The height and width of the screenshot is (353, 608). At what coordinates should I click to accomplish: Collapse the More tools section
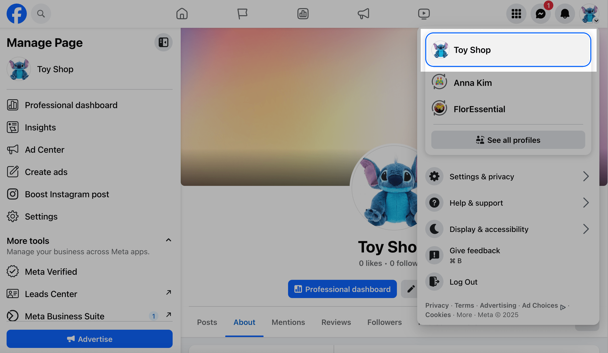tap(169, 240)
